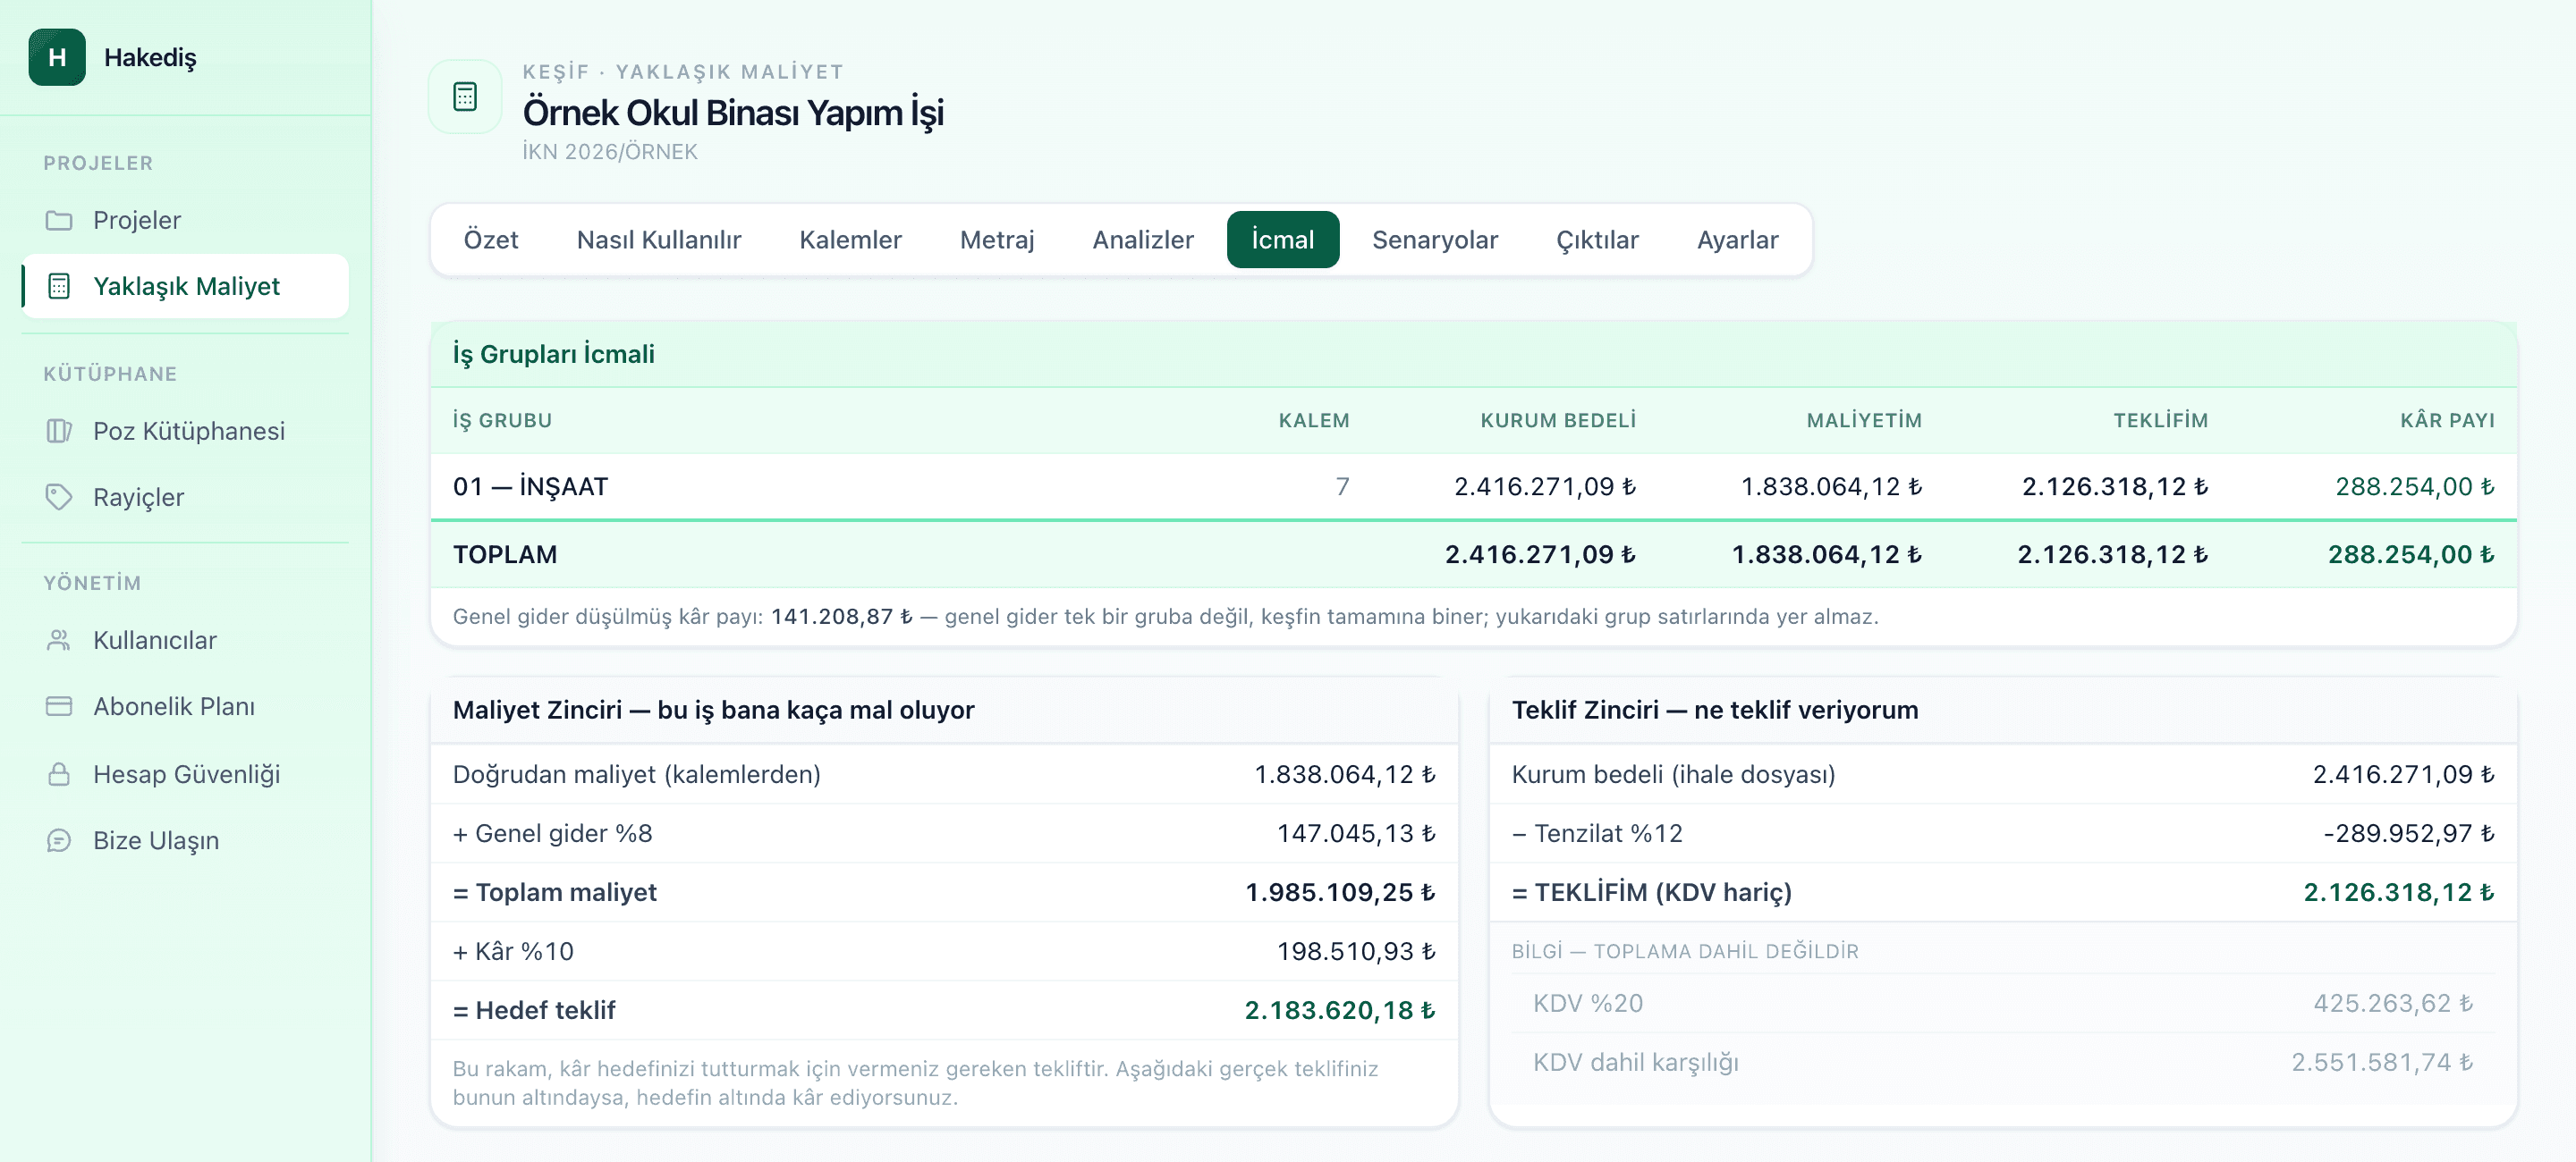Click the TOPLAM row label
This screenshot has height=1162, width=2576.
pyautogui.click(x=505, y=554)
